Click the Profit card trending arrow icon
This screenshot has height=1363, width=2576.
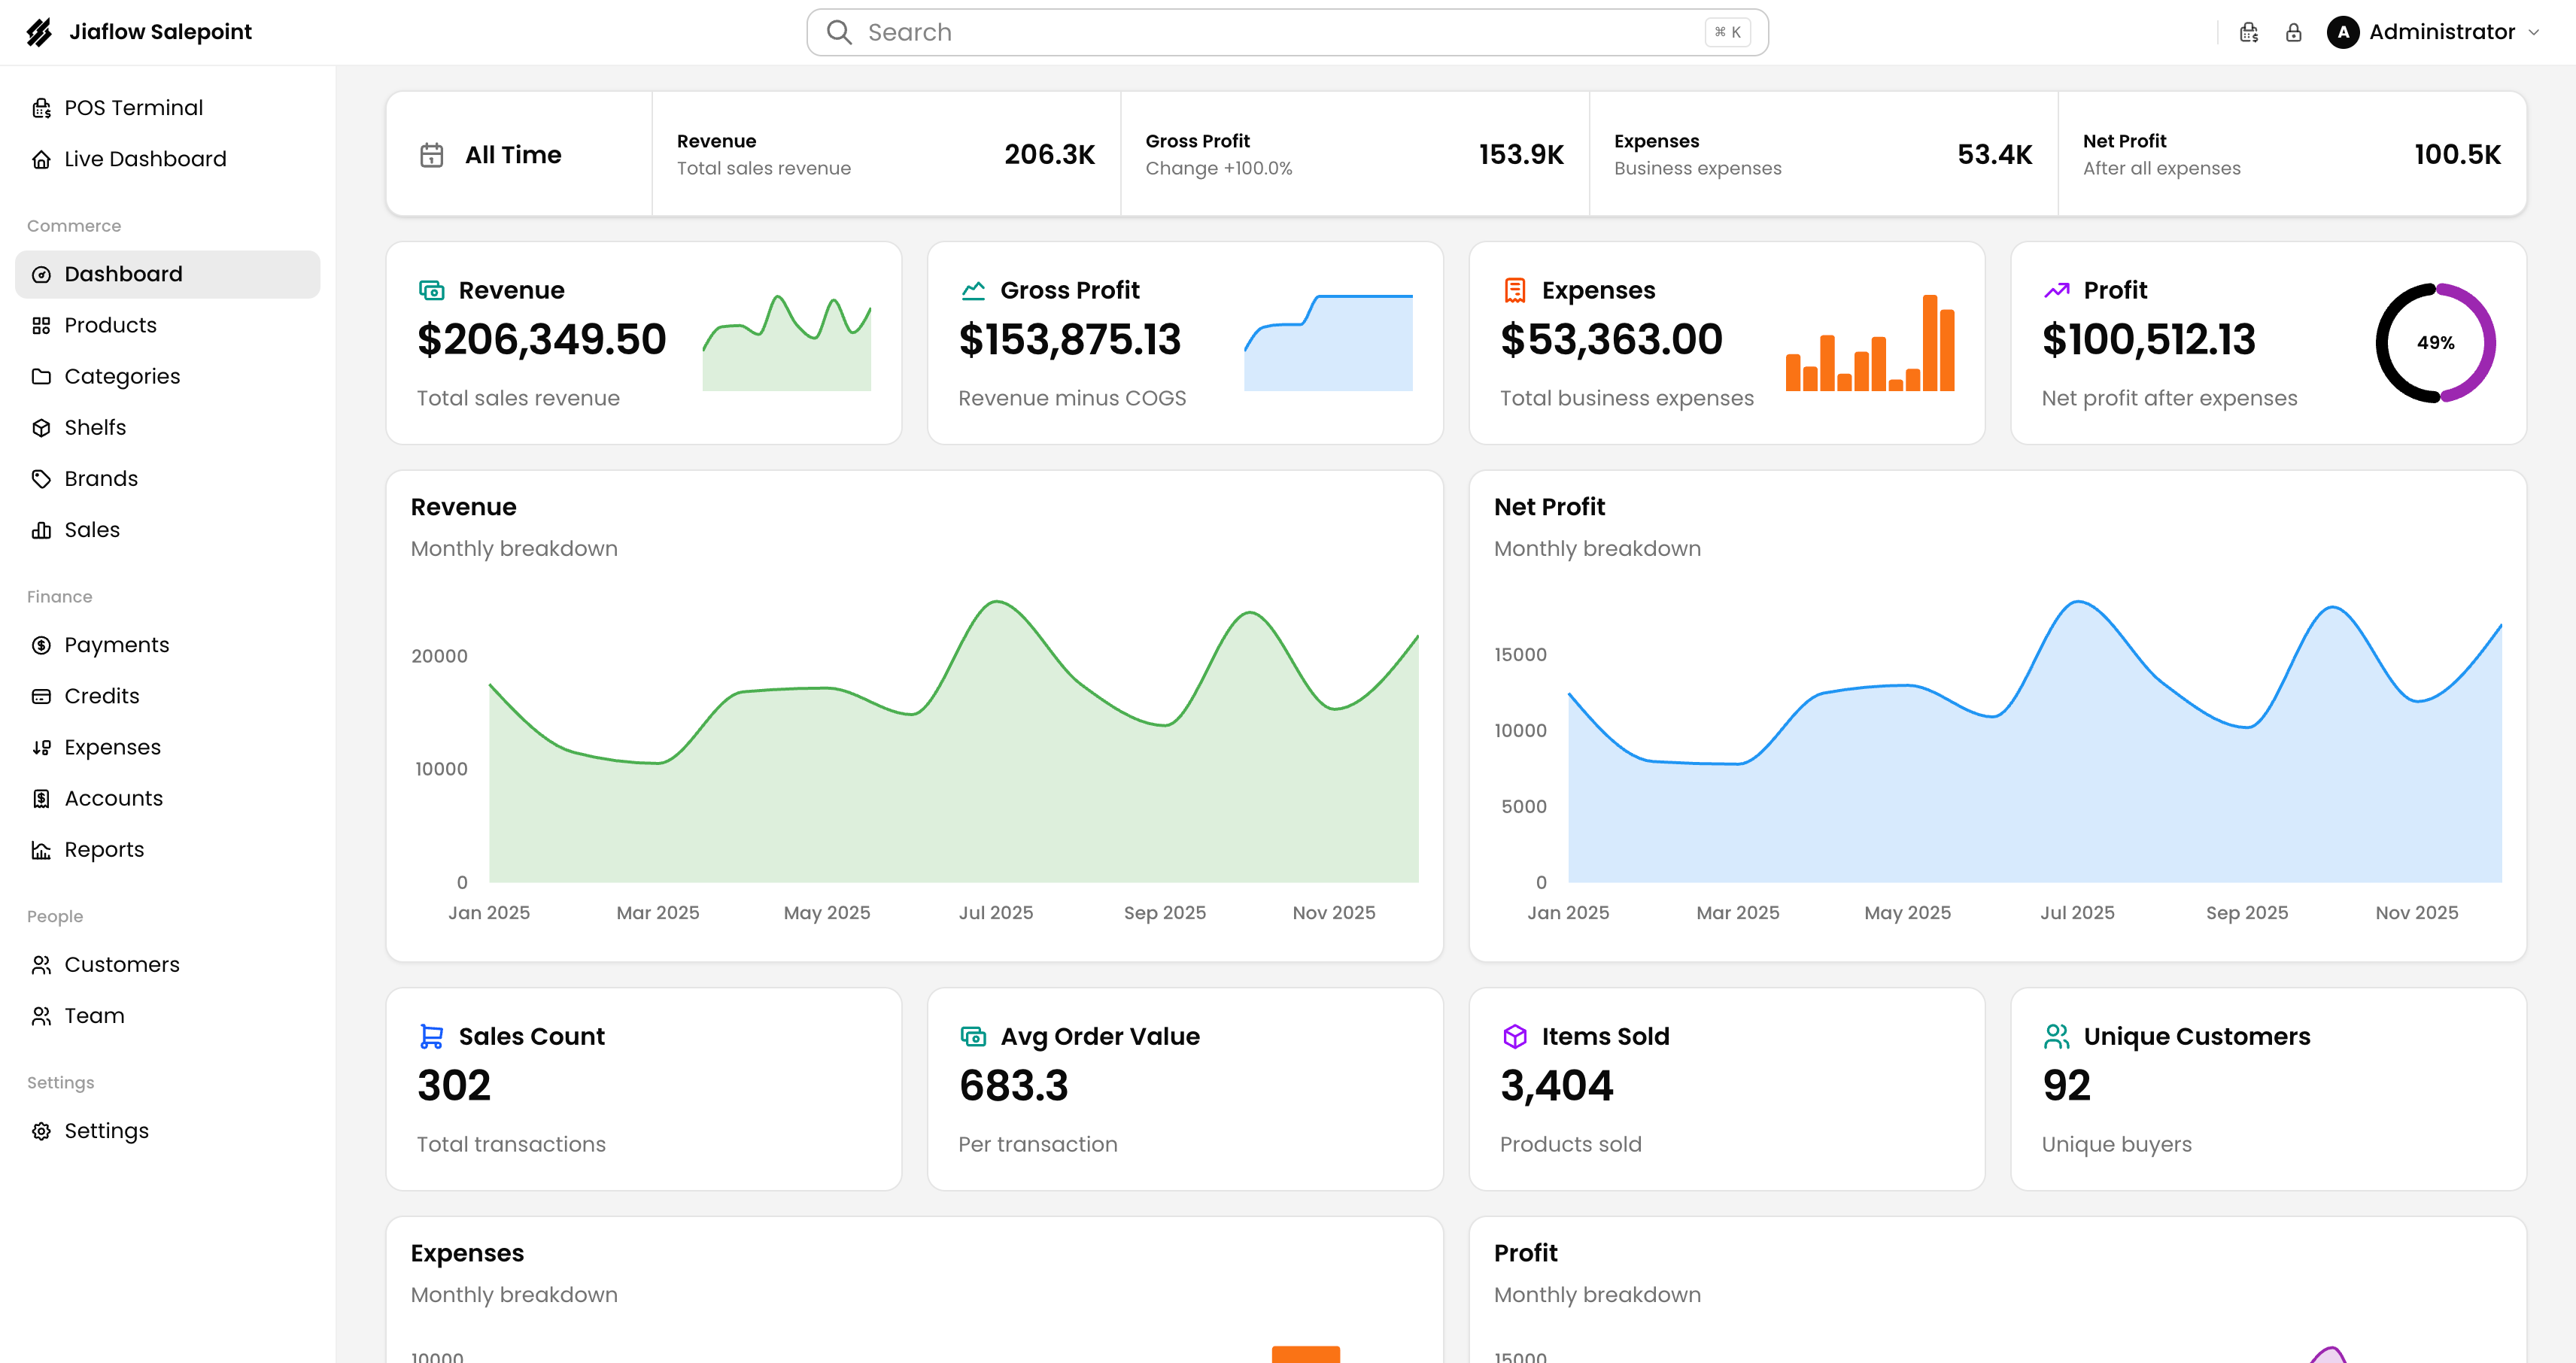2057,290
